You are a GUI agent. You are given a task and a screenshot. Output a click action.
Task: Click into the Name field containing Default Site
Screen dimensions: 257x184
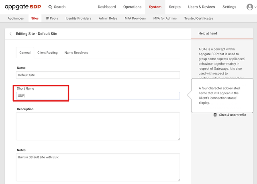(x=98, y=75)
